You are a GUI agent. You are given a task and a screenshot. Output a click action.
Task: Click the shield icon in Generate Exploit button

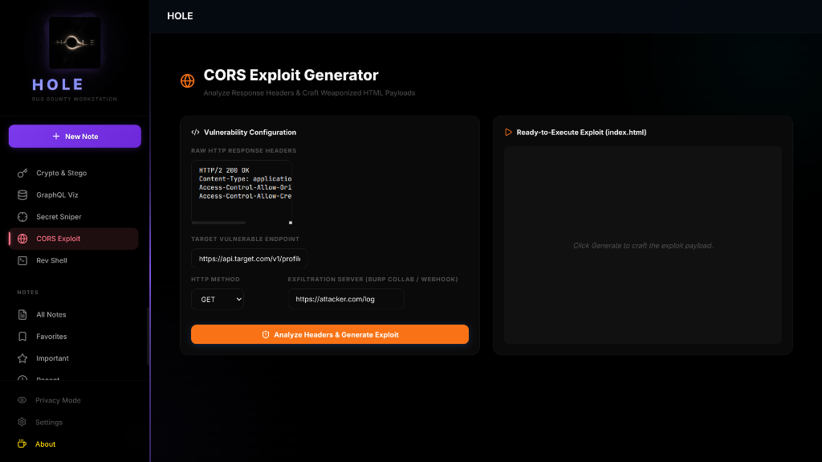pos(266,334)
